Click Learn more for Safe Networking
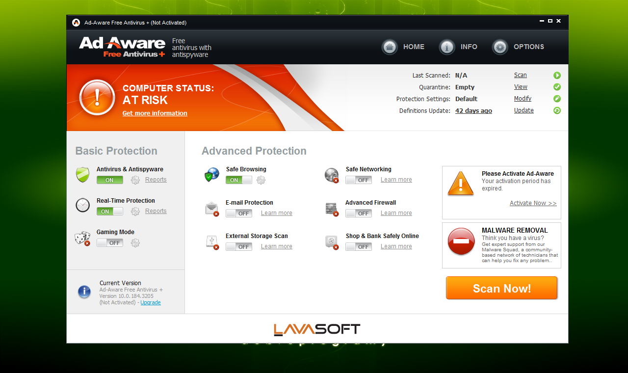628x373 pixels. pyautogui.click(x=396, y=180)
